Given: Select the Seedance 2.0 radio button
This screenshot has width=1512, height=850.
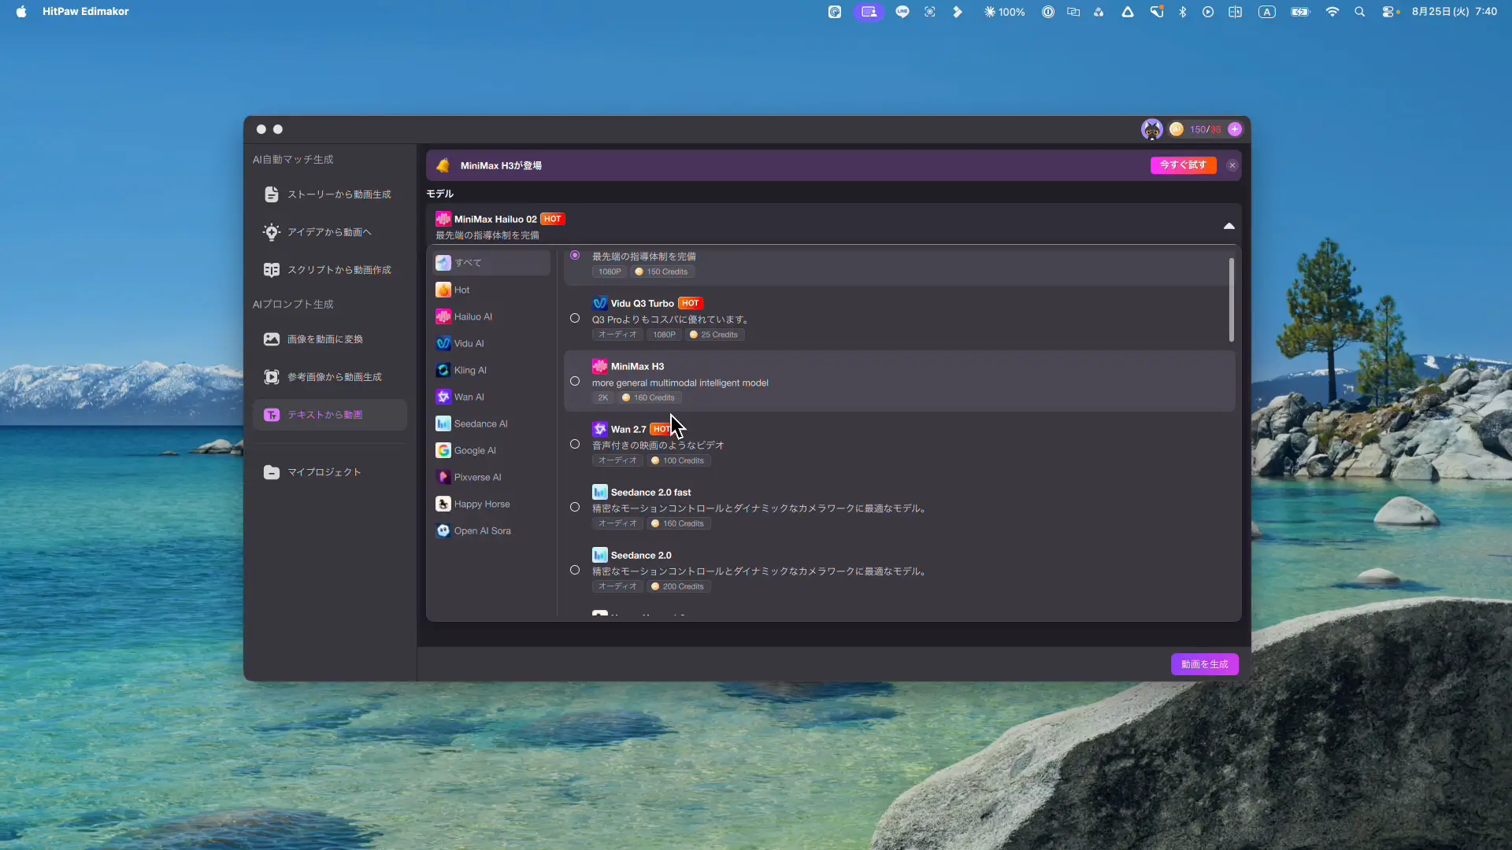Looking at the screenshot, I should click(x=575, y=570).
